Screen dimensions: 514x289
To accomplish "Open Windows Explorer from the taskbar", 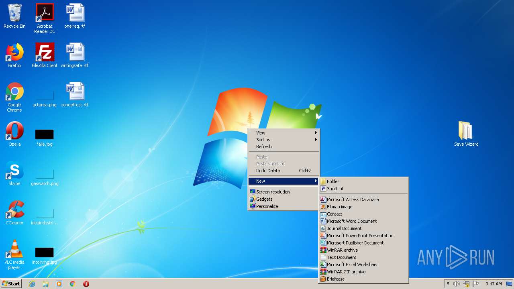I will (x=45, y=284).
